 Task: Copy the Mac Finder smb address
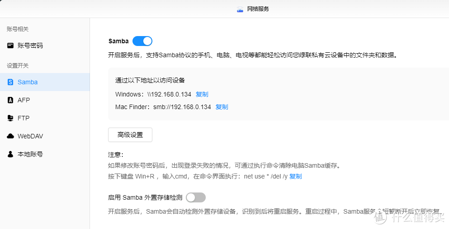click(x=222, y=107)
